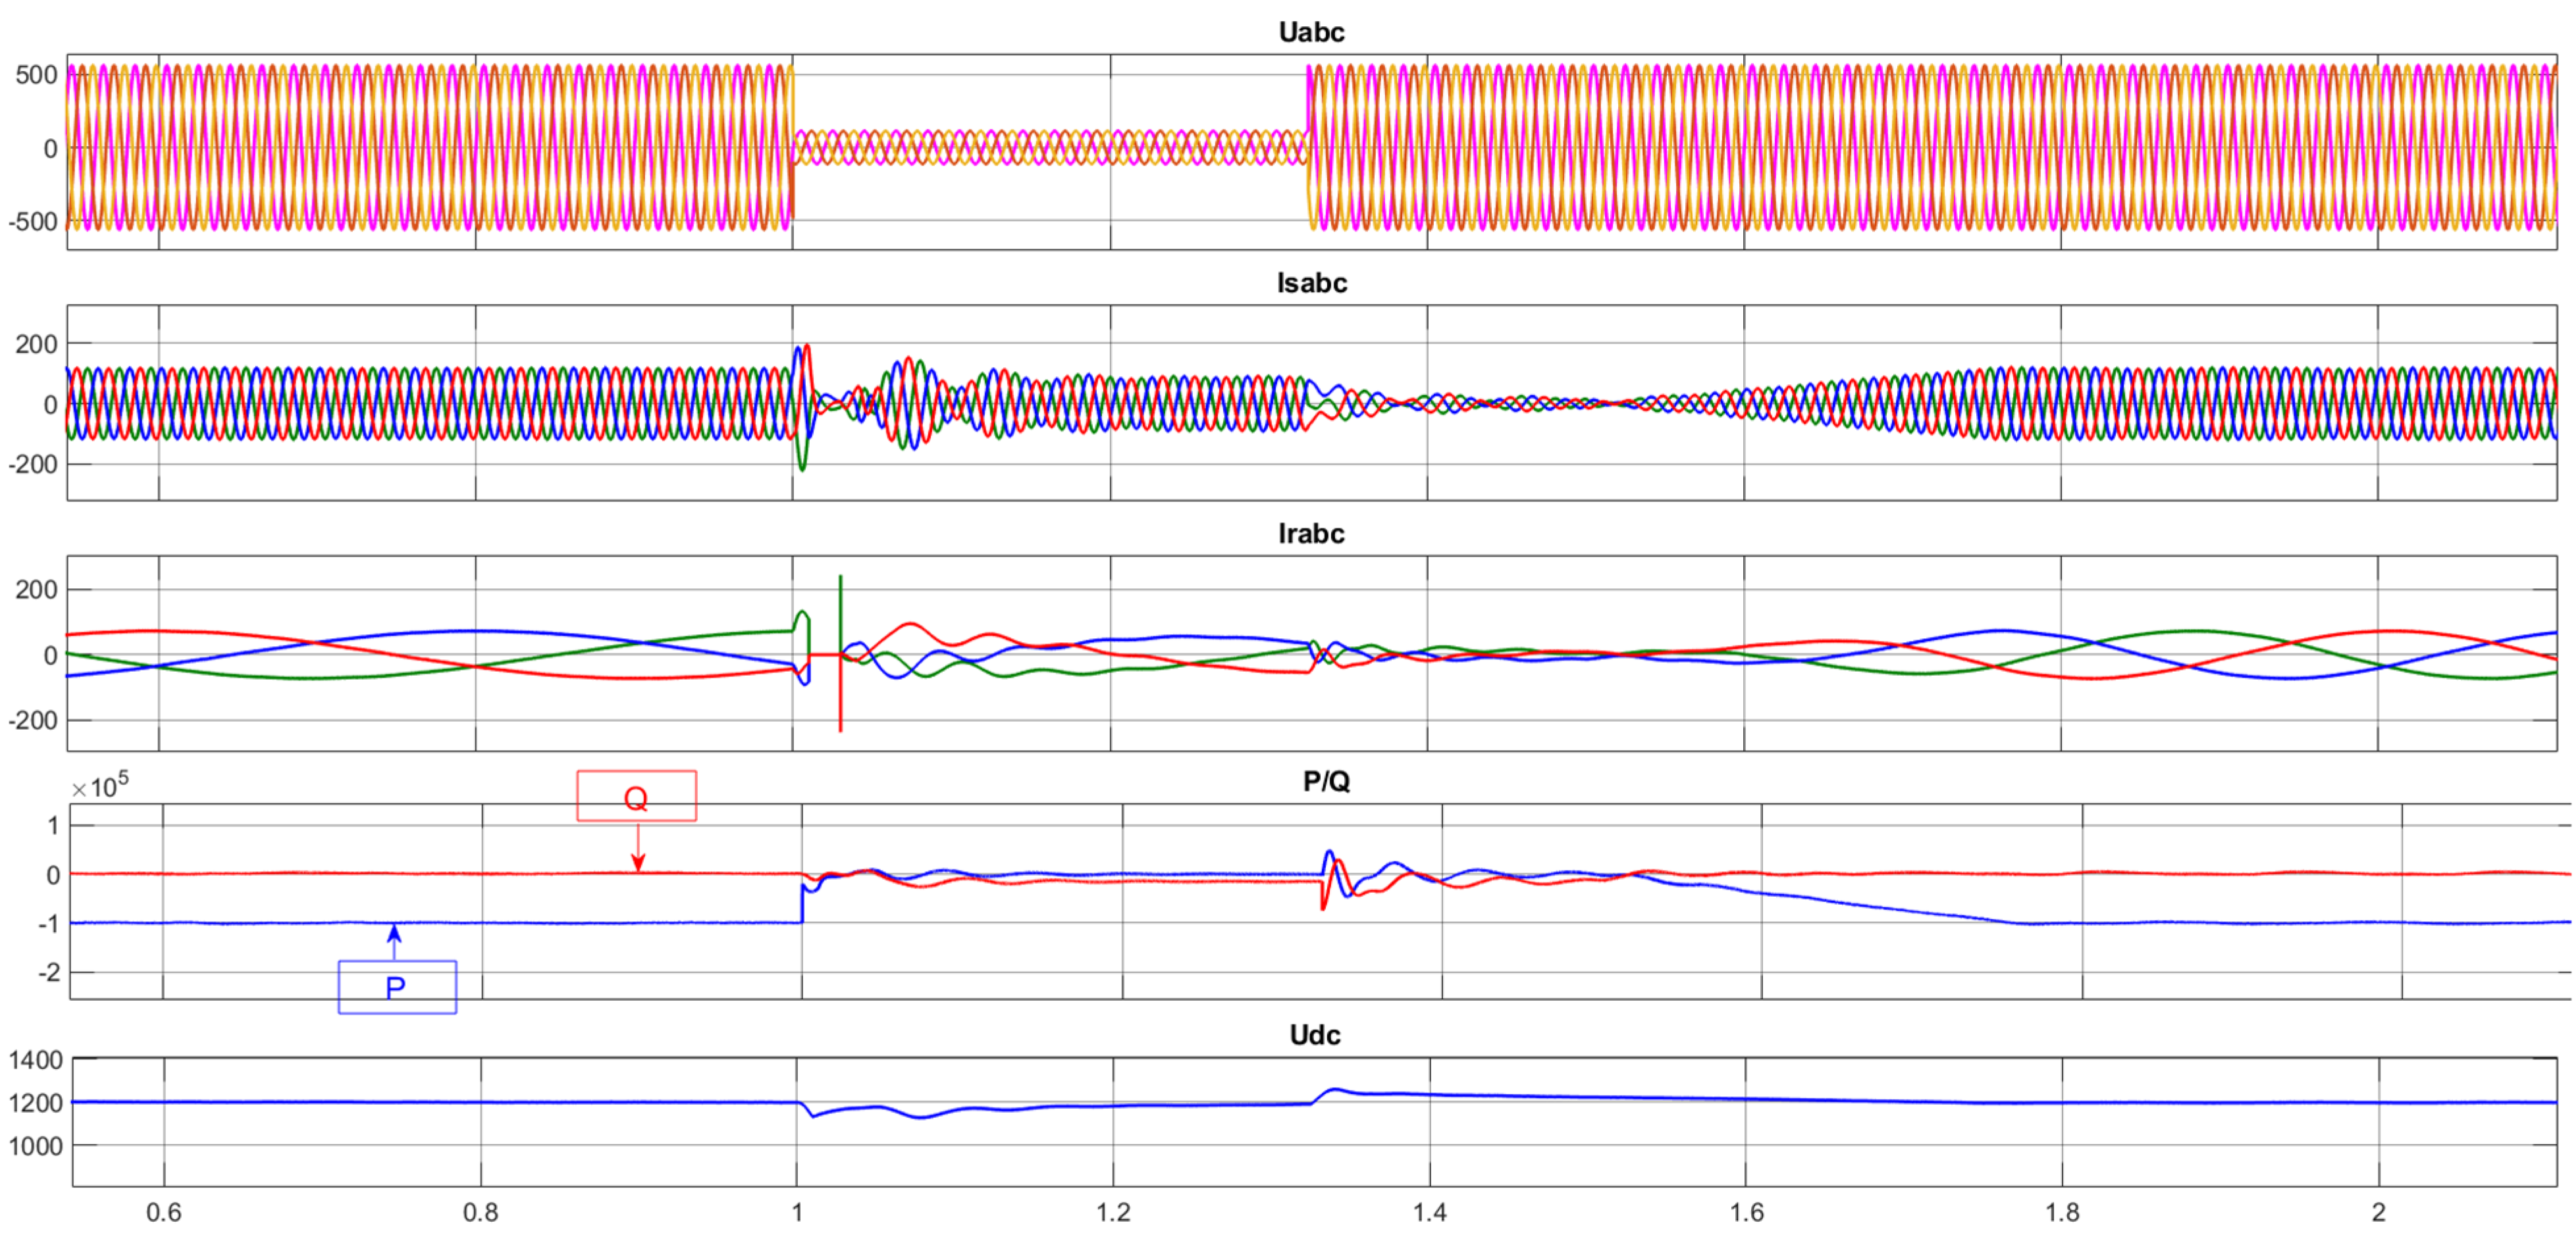The image size is (2576, 1235).
Task: Click the 1400 tick on Udc axis
Action: click(x=36, y=1060)
